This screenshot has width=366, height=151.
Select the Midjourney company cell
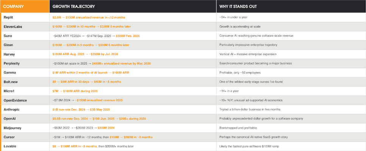(x=25, y=128)
